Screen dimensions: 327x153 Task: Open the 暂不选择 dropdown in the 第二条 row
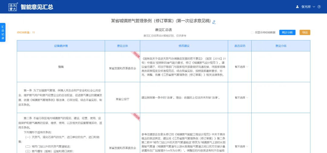(241, 147)
